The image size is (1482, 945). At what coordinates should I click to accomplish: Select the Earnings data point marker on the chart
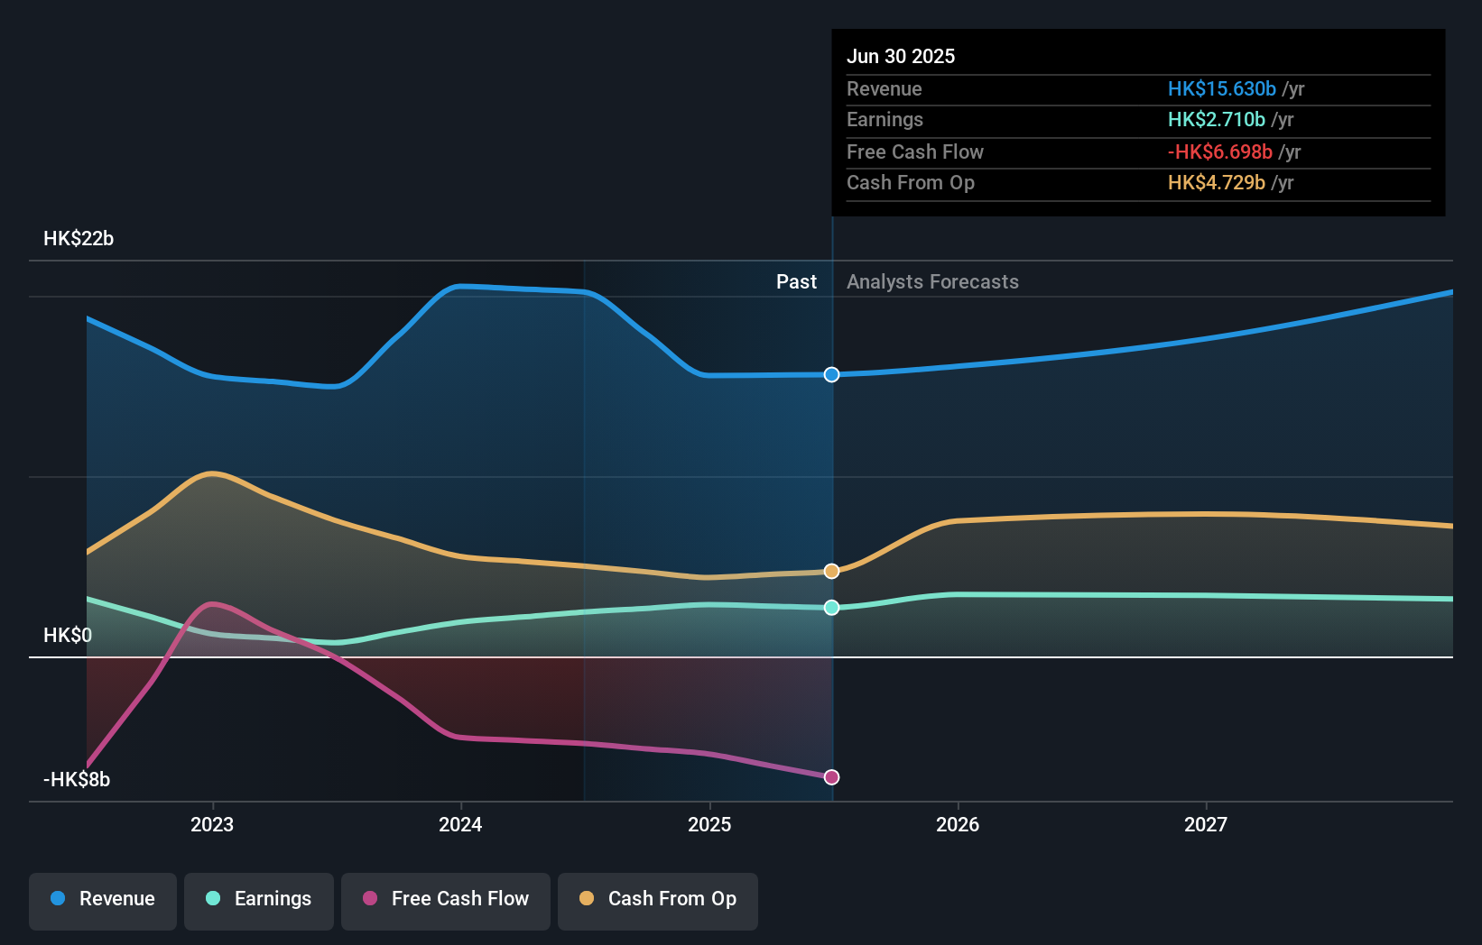(831, 608)
